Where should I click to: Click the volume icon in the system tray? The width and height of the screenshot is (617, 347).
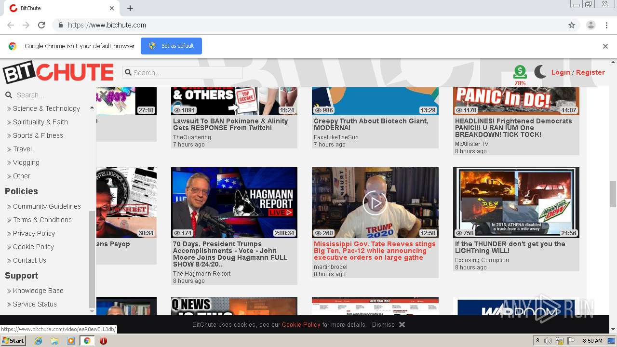(548, 341)
